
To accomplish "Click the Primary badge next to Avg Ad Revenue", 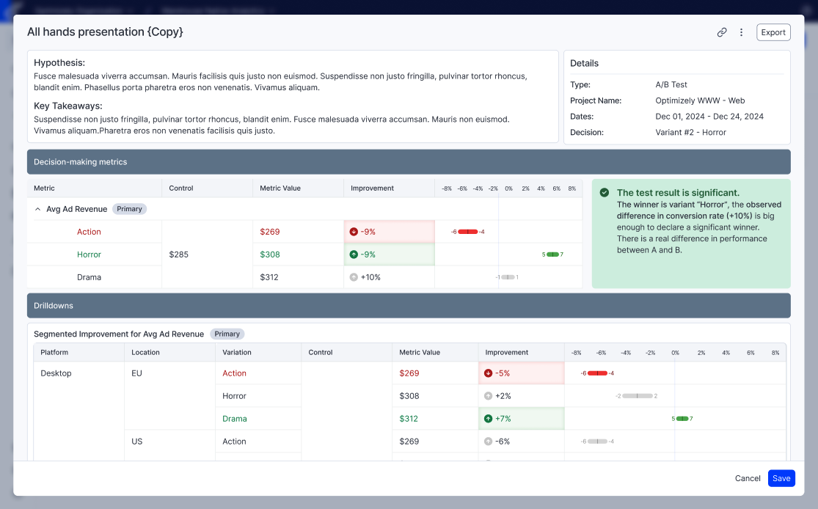I will tap(129, 209).
